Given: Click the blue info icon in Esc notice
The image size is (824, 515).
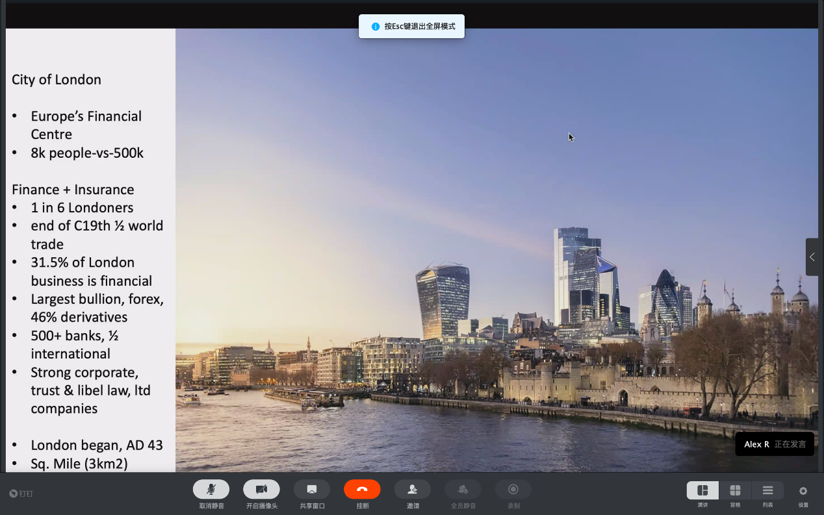Looking at the screenshot, I should pyautogui.click(x=375, y=27).
